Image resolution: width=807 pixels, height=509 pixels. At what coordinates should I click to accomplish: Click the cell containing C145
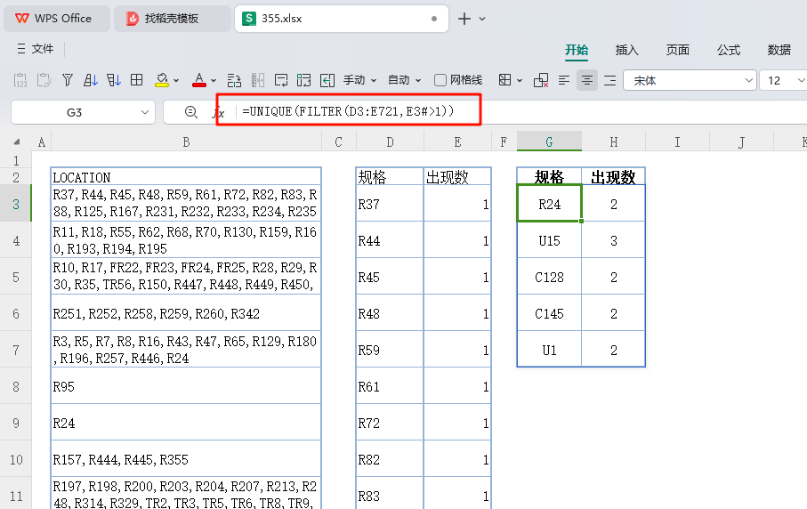coord(549,313)
